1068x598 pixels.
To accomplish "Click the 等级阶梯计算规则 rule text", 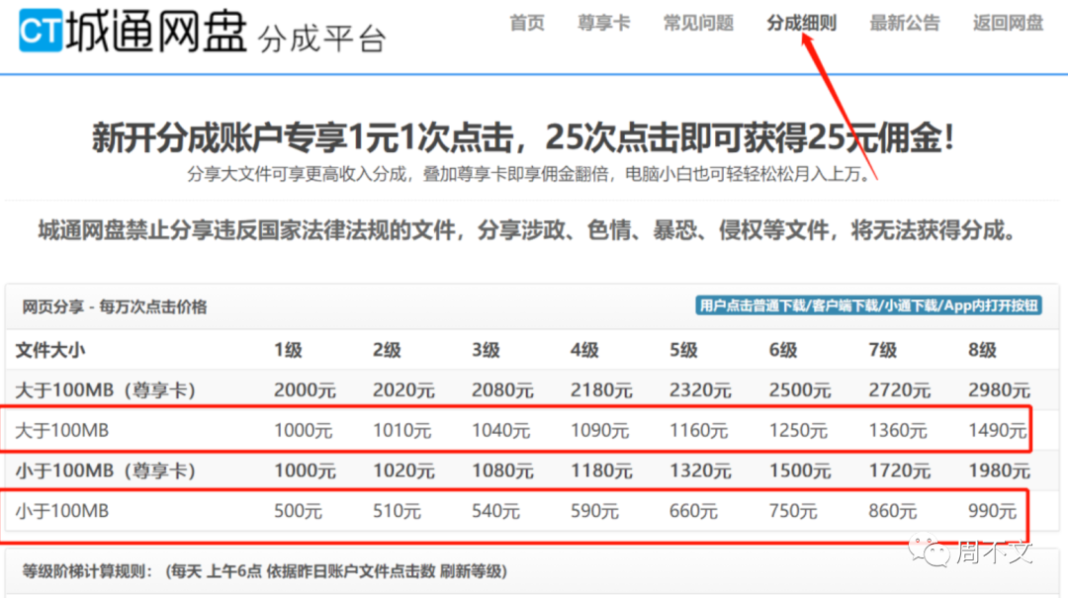I will click(x=264, y=571).
